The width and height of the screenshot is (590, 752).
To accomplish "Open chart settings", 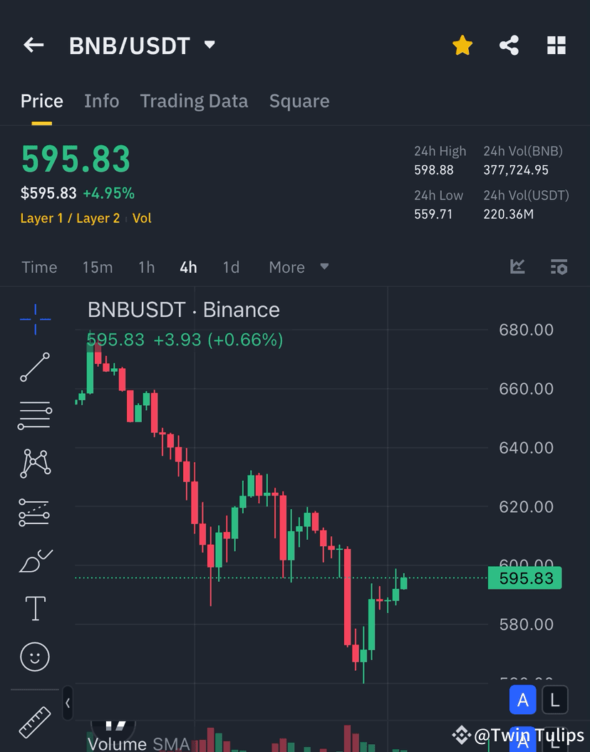I will [x=559, y=267].
